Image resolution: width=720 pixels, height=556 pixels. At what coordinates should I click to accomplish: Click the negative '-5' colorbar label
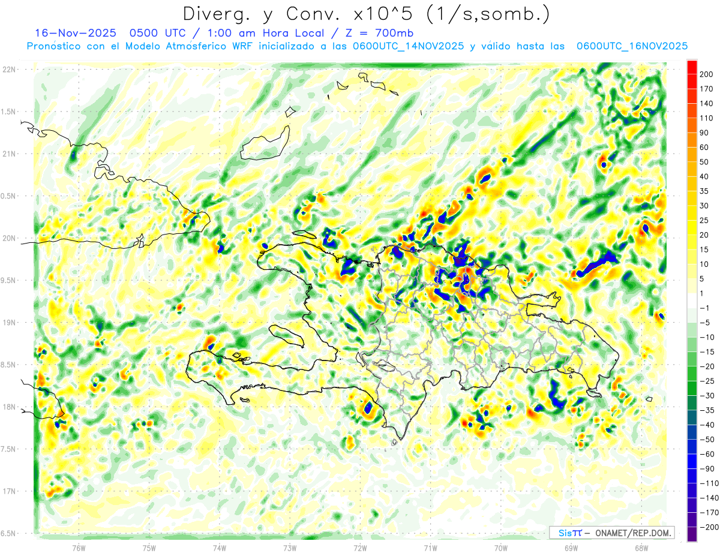706,323
